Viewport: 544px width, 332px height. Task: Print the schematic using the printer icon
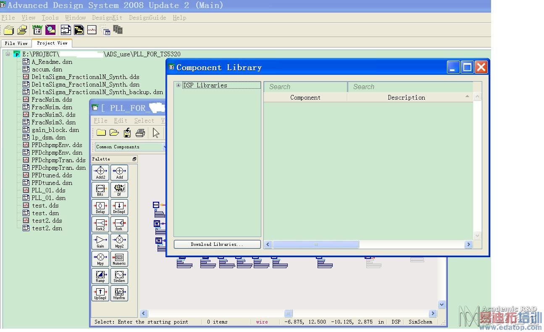tap(140, 133)
